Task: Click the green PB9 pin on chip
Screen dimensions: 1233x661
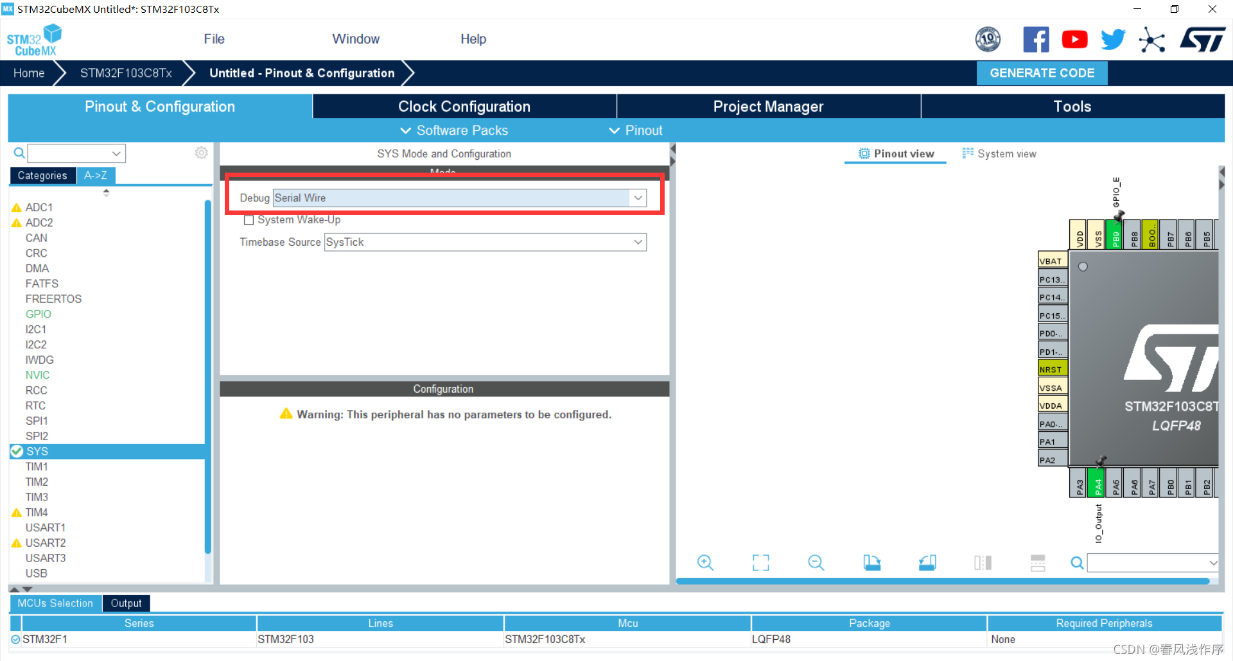Action: point(1115,236)
